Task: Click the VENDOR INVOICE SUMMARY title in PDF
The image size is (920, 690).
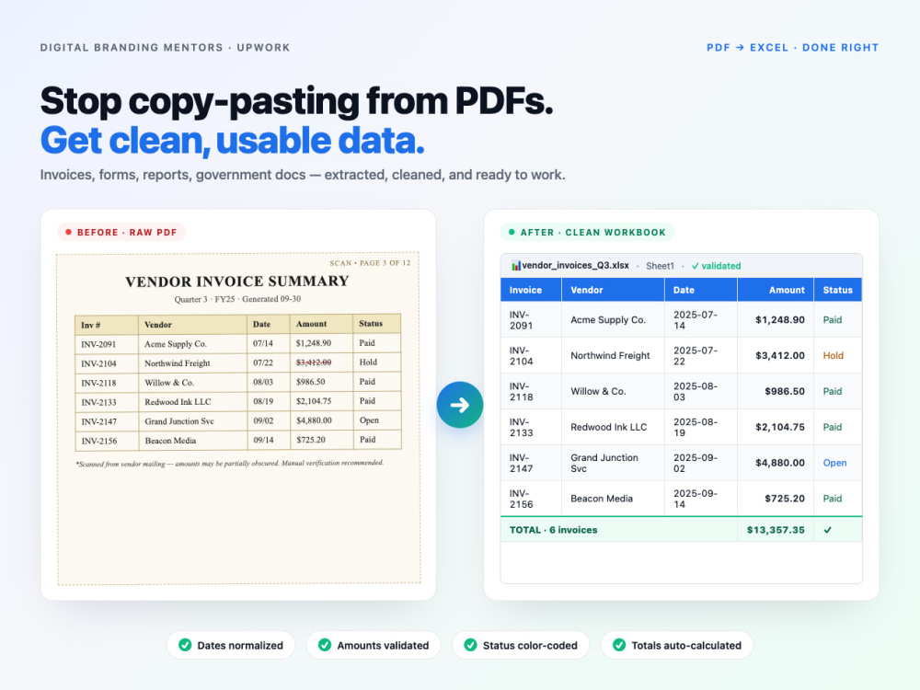Action: (x=237, y=282)
